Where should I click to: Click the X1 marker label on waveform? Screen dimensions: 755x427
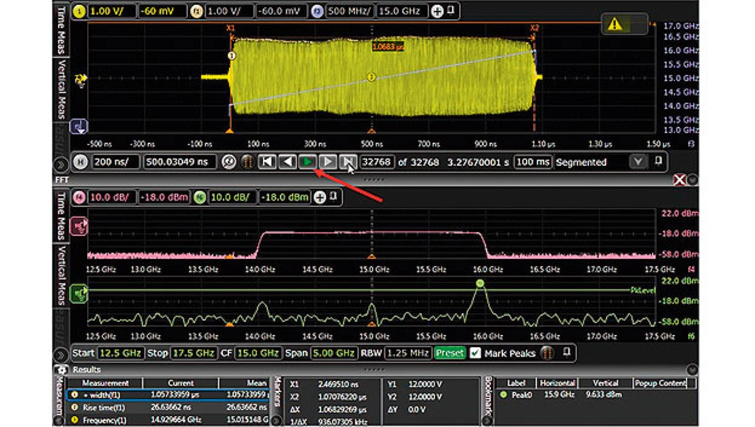(231, 28)
